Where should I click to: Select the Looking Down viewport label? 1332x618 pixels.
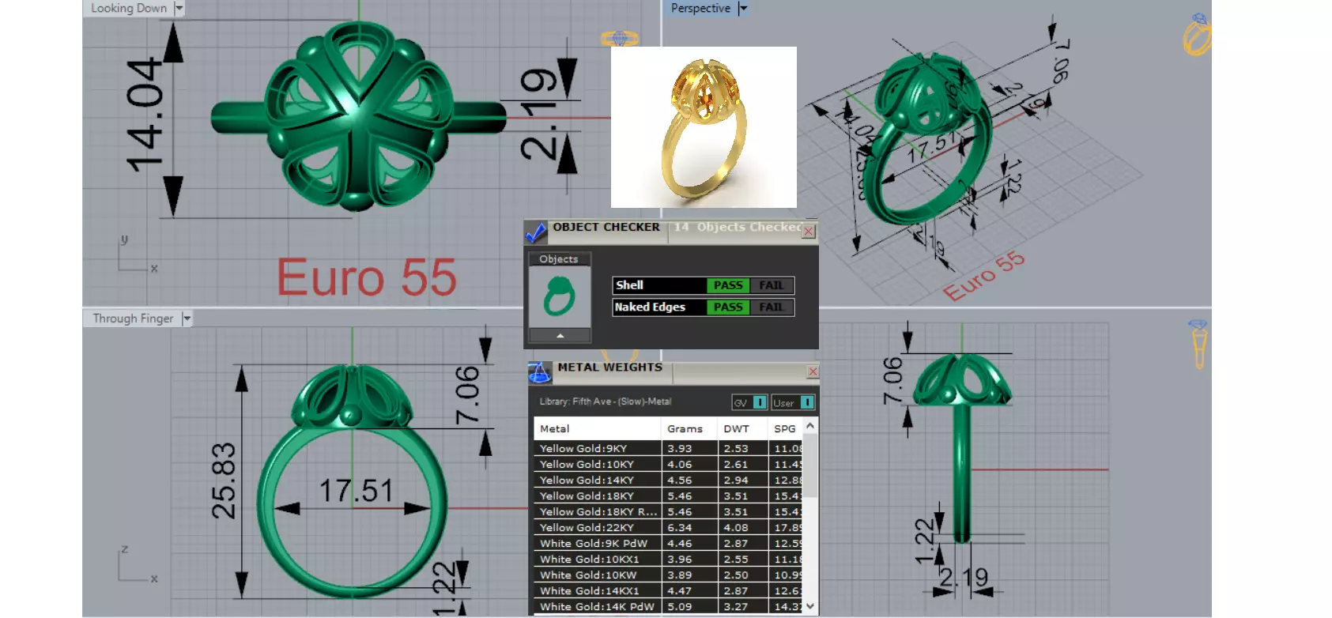tap(129, 9)
